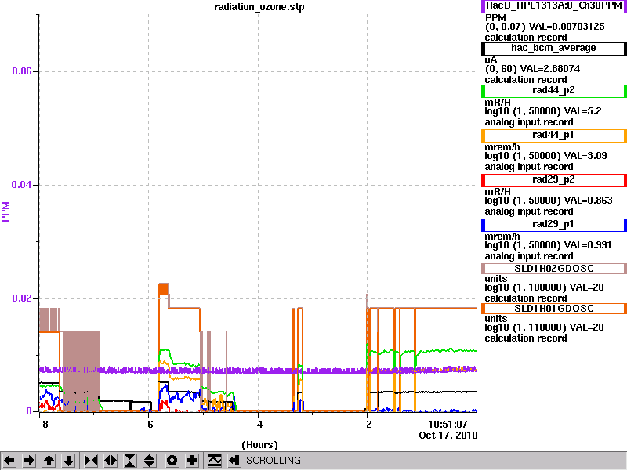Click the circle (auto-scale) toolbar icon
This screenshot has width=627, height=470.
point(172,461)
